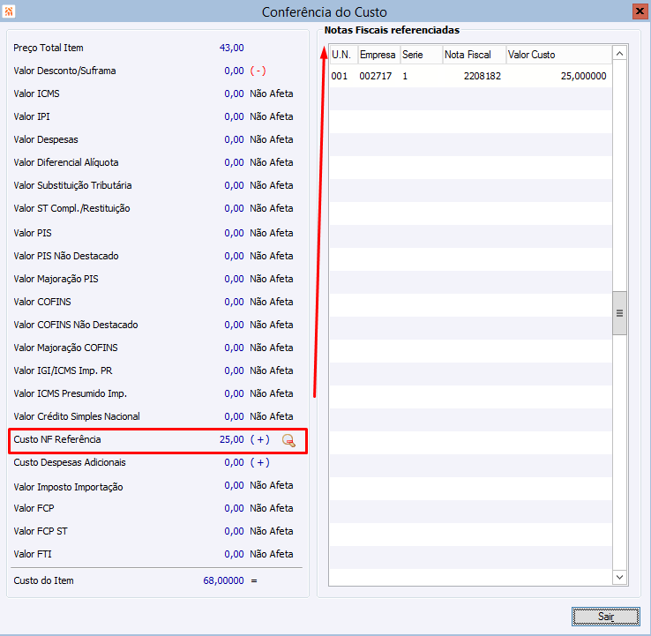This screenshot has height=636, width=651.
Task: Select the Valor Custo column header
Action: pos(559,55)
